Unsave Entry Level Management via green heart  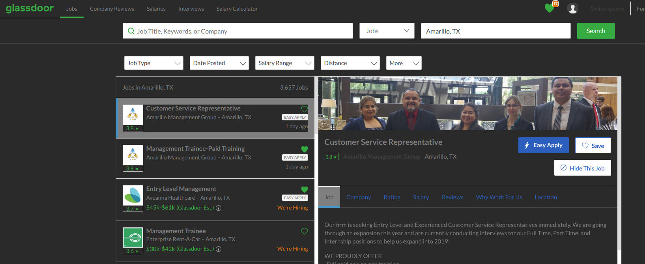pyautogui.click(x=305, y=189)
